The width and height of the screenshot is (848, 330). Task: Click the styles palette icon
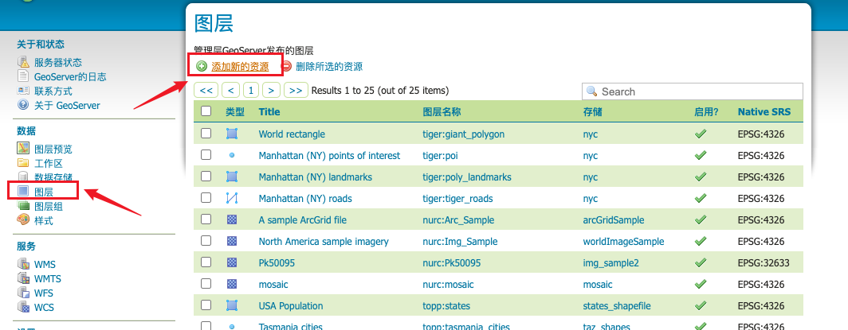23,220
